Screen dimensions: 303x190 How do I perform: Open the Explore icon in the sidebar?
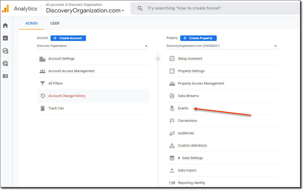[x=5, y=51]
